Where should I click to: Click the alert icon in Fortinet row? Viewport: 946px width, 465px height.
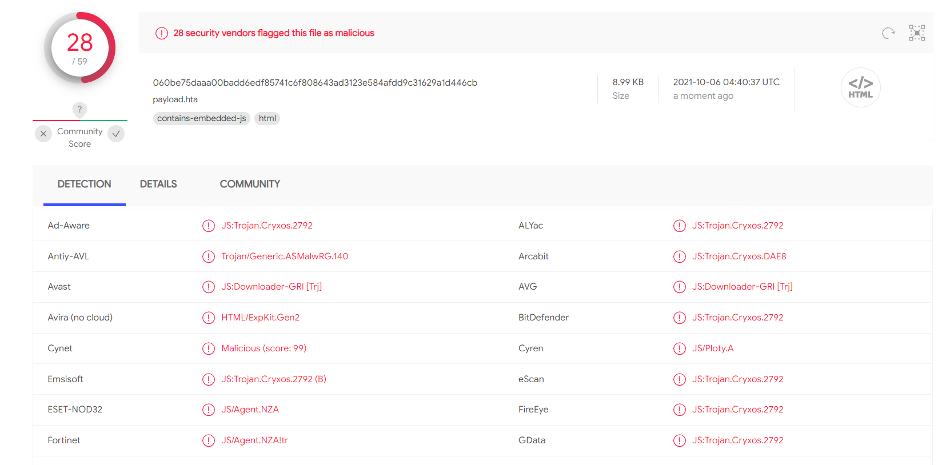209,440
